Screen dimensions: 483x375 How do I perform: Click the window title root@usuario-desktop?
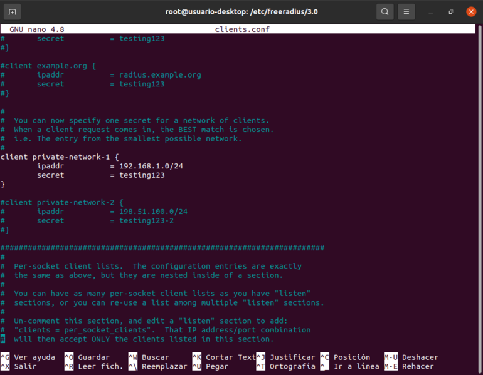click(242, 12)
